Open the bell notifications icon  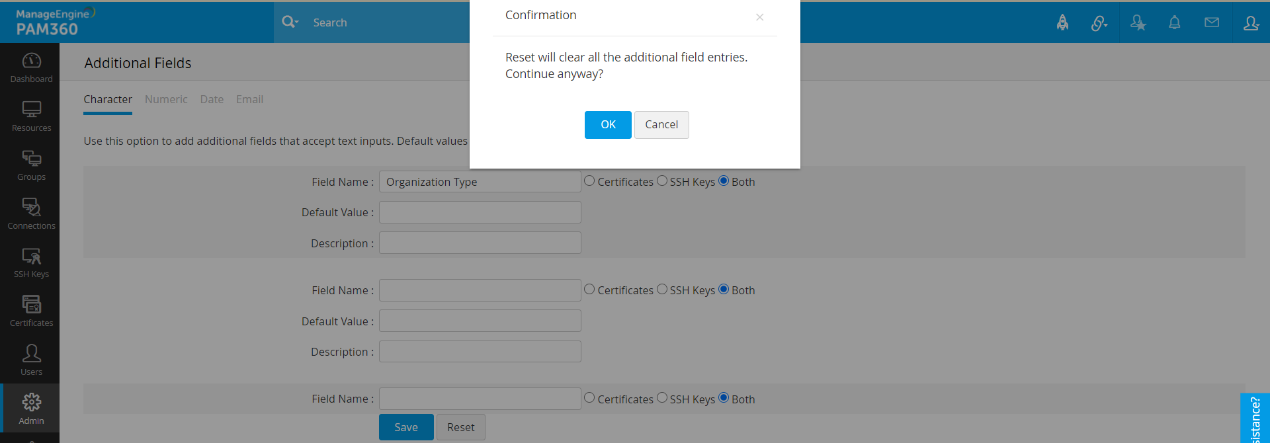click(x=1174, y=23)
